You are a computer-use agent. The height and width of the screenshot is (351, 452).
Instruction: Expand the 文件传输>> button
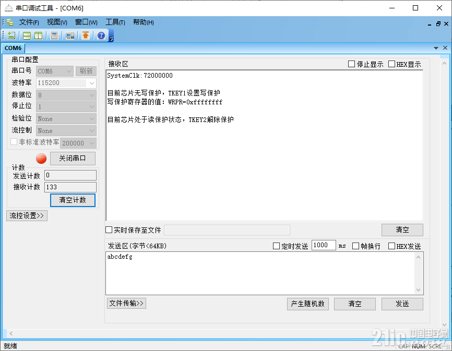click(x=126, y=303)
